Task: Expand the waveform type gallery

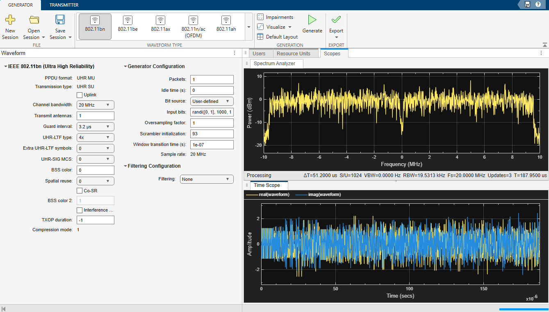Action: pos(249,27)
